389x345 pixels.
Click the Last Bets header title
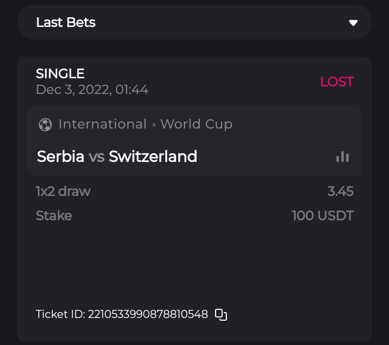point(66,23)
